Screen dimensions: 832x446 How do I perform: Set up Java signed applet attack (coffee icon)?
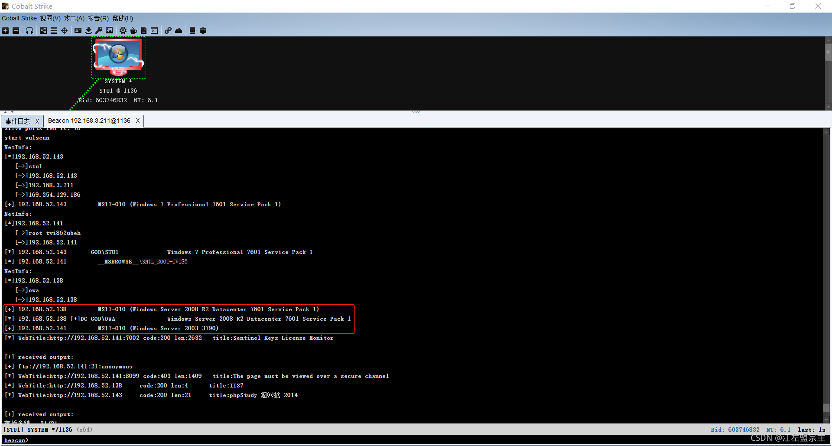point(133,30)
